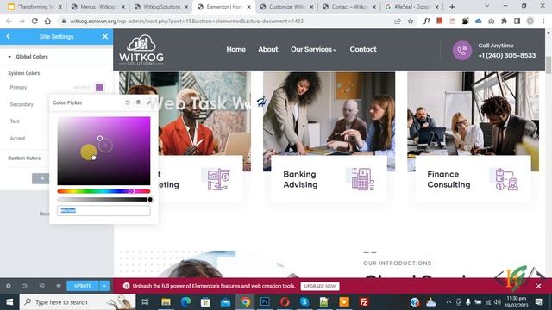Open Photoshop from the taskbar
Viewport: 552px width, 310px height.
pyautogui.click(x=265, y=302)
